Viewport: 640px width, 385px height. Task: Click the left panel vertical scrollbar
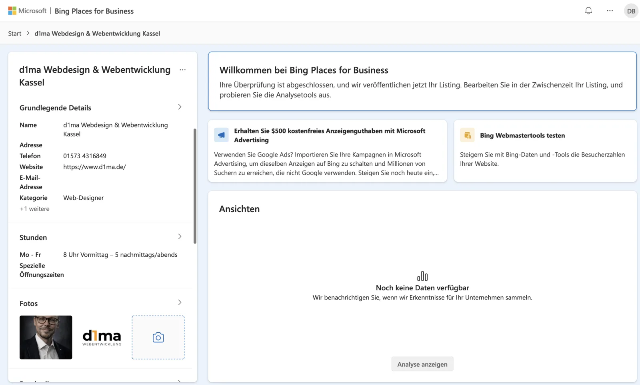[195, 186]
